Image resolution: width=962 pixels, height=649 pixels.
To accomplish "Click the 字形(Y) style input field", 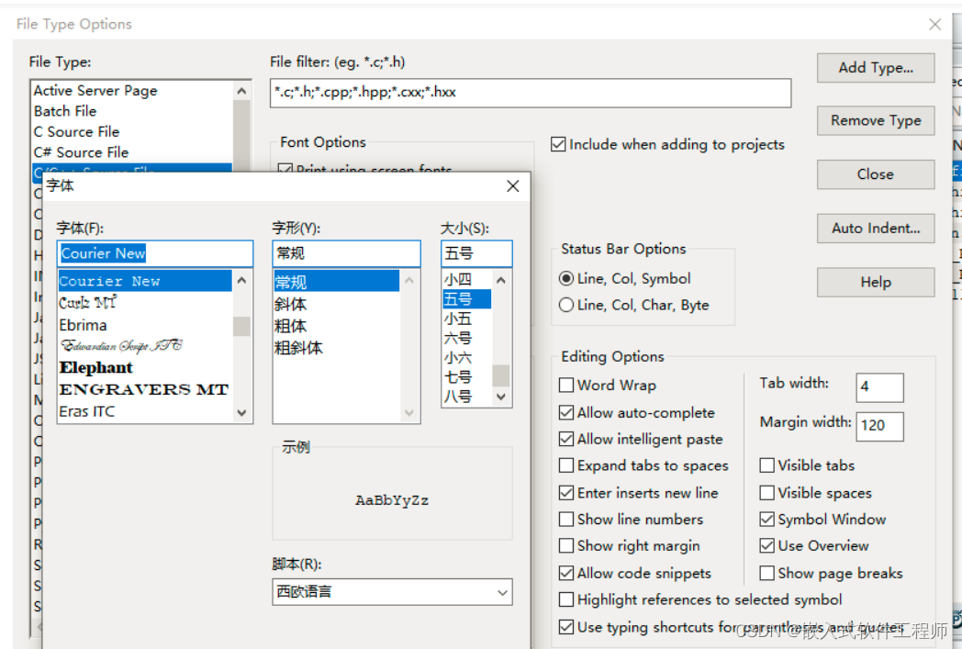I will [x=347, y=253].
